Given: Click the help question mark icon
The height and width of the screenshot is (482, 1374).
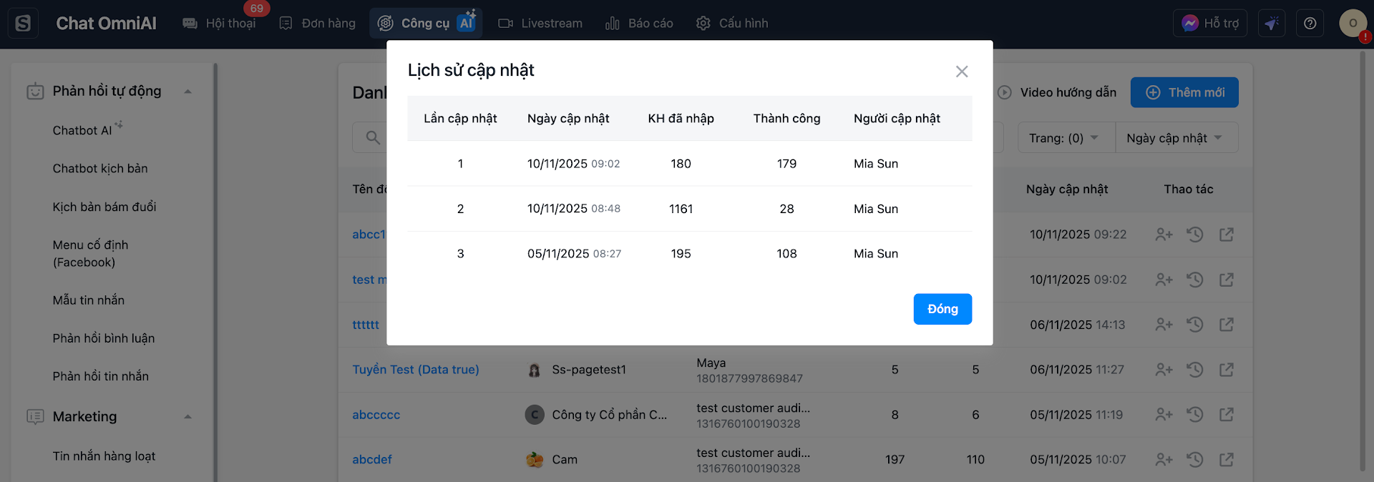Looking at the screenshot, I should 1310,24.
